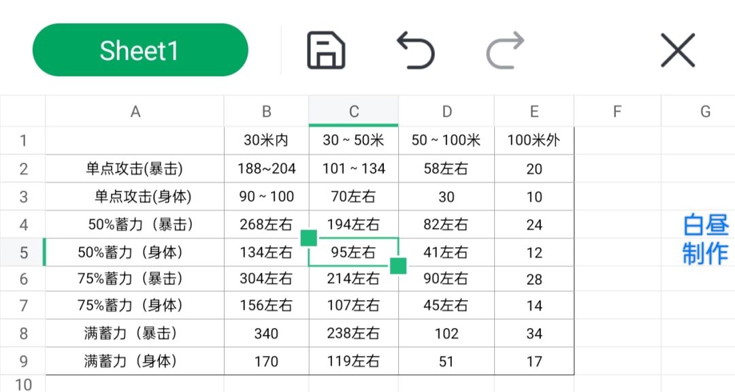Click the 100米外 column title cell
The image size is (735, 392).
point(534,141)
